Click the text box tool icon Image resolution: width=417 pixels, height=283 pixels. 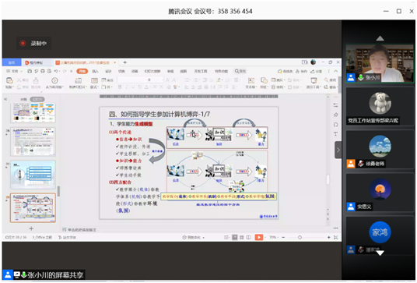pyautogui.click(x=251, y=81)
